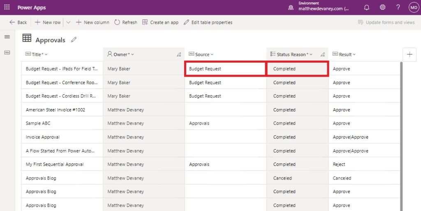Go Back using the Back button

[18, 23]
